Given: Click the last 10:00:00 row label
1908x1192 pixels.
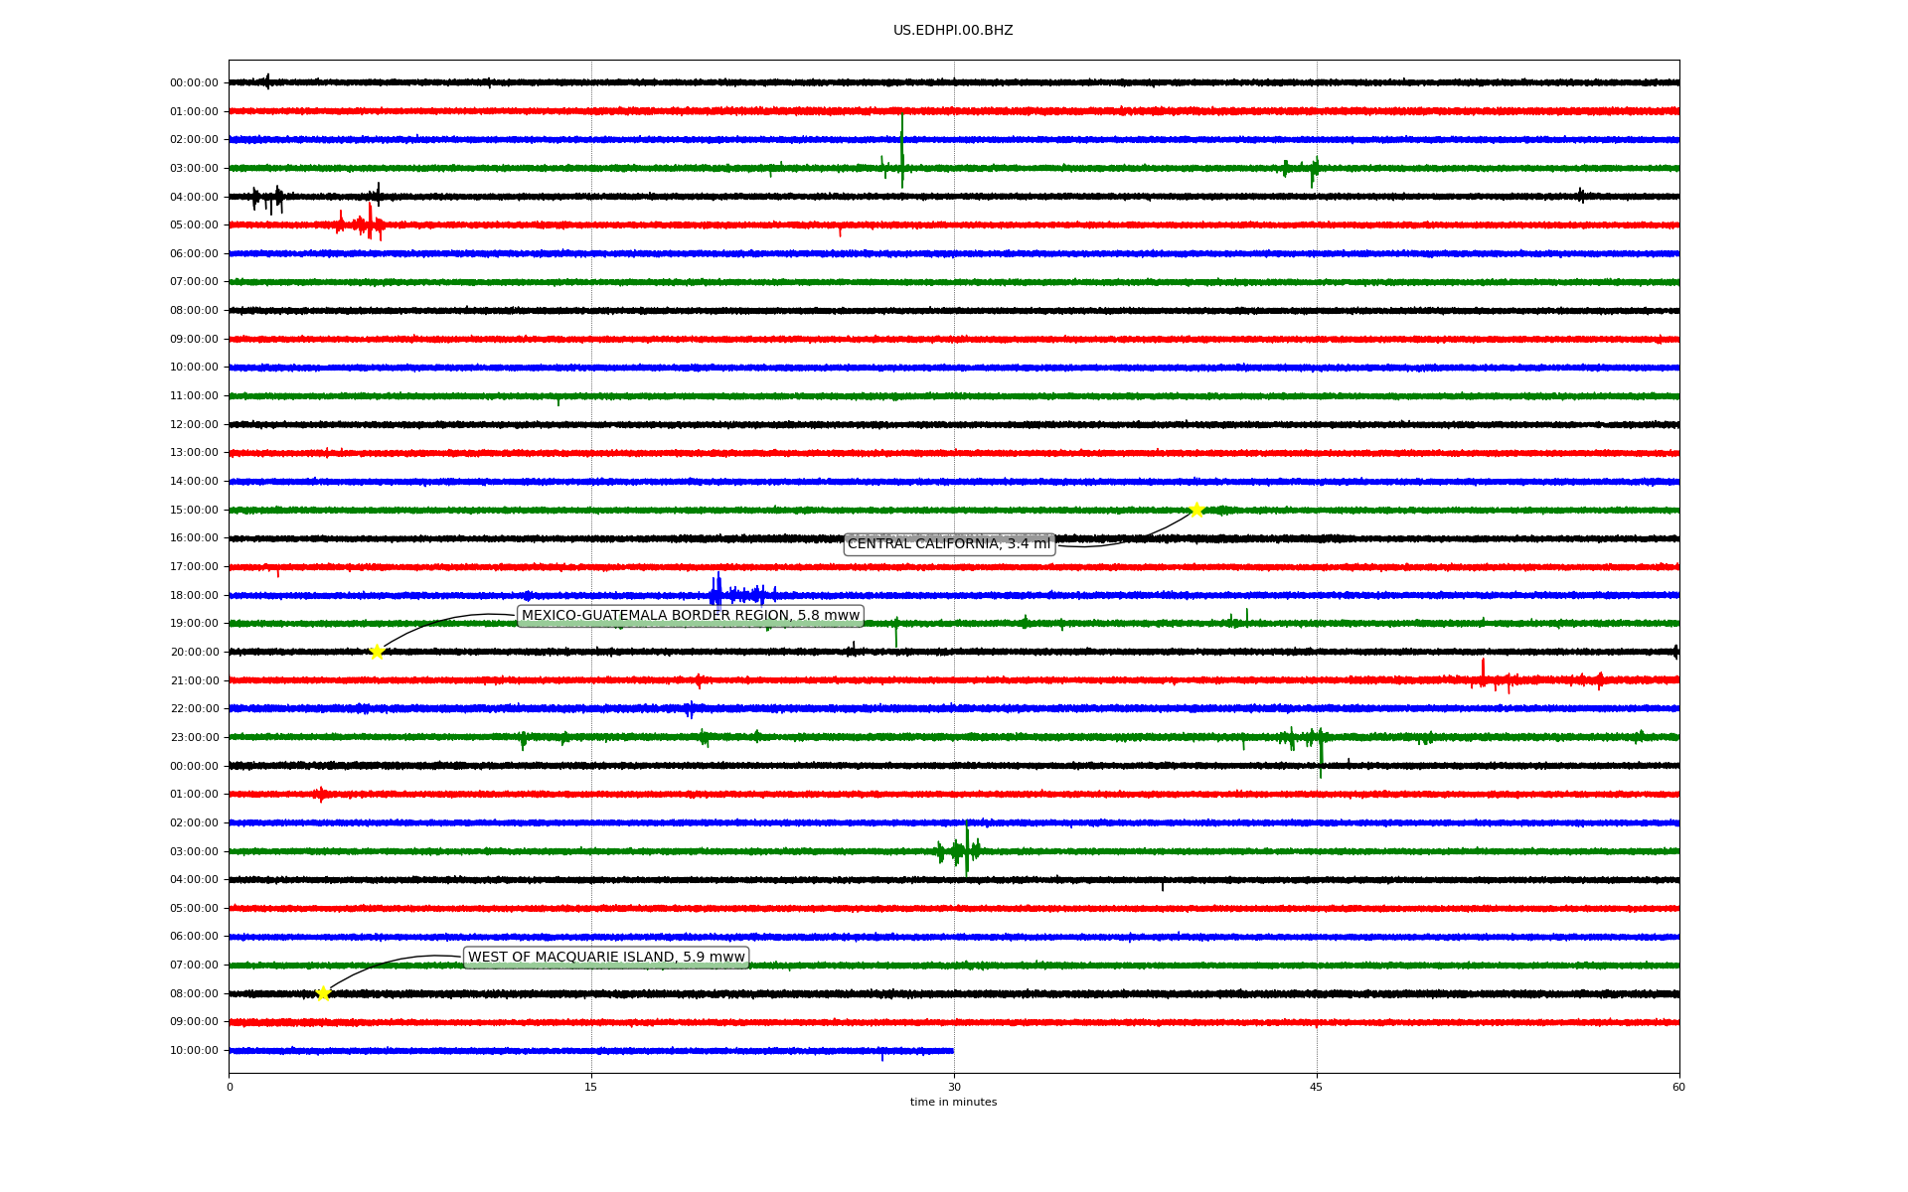Looking at the screenshot, I should pyautogui.click(x=194, y=1051).
